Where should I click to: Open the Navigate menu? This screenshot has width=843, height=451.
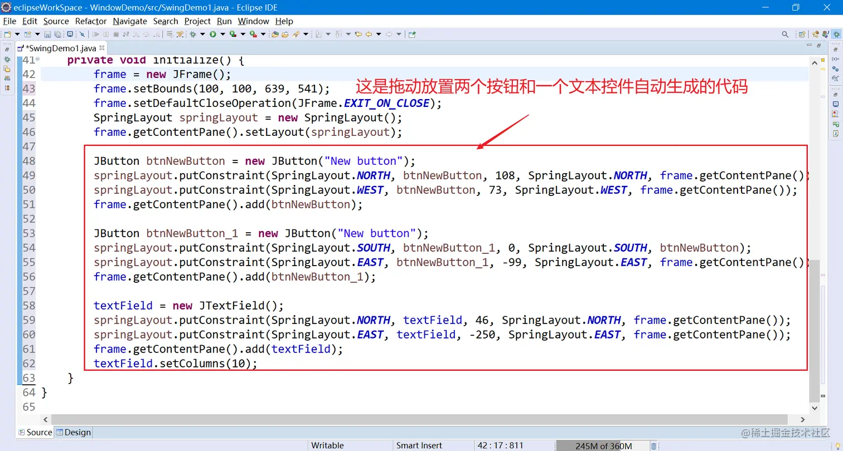[130, 21]
